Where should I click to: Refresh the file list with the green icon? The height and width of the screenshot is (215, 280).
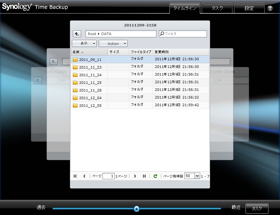pyautogui.click(x=155, y=176)
